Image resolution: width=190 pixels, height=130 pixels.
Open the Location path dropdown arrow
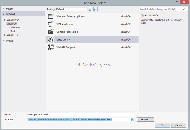pos(132,120)
